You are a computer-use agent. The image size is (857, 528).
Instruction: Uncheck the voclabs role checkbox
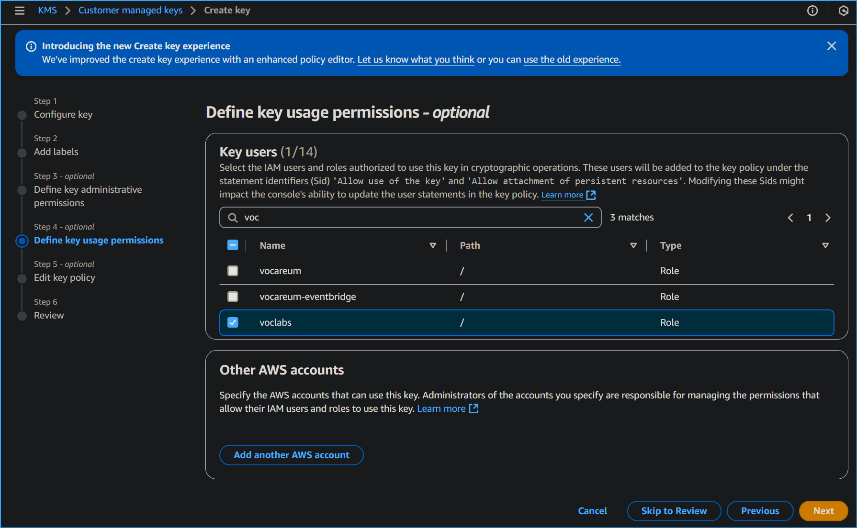(x=233, y=322)
